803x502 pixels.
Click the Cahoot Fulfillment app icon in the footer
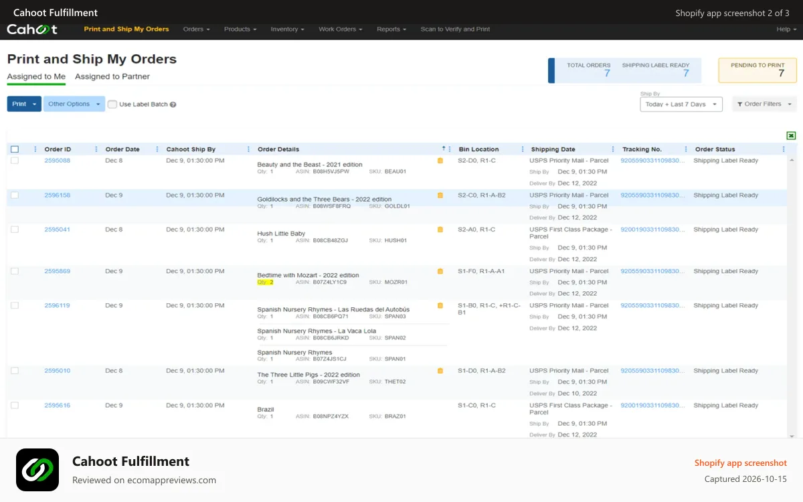(x=37, y=470)
